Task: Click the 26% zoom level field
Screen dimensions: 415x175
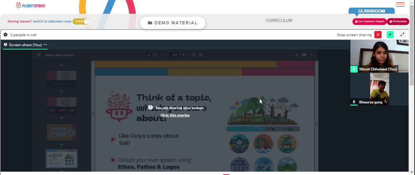Action: coord(174,55)
